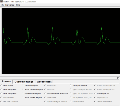Select the Atrial Fibrillation radio option

(x=7, y=97)
